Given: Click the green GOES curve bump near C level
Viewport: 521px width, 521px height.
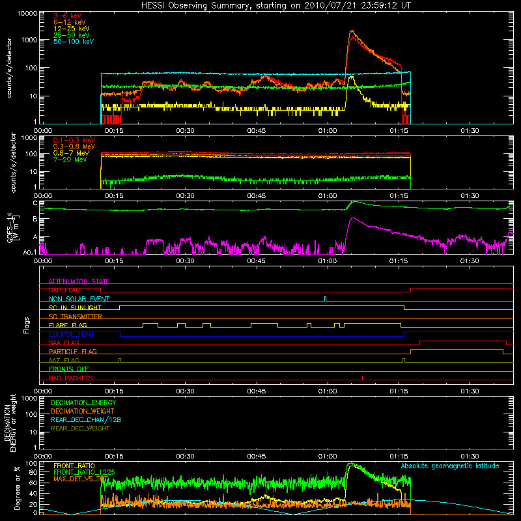Looking at the screenshot, I should pos(354,202).
